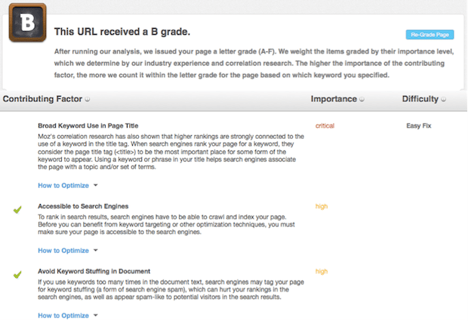
Task: Click the red critical importance label
Action: coord(325,125)
